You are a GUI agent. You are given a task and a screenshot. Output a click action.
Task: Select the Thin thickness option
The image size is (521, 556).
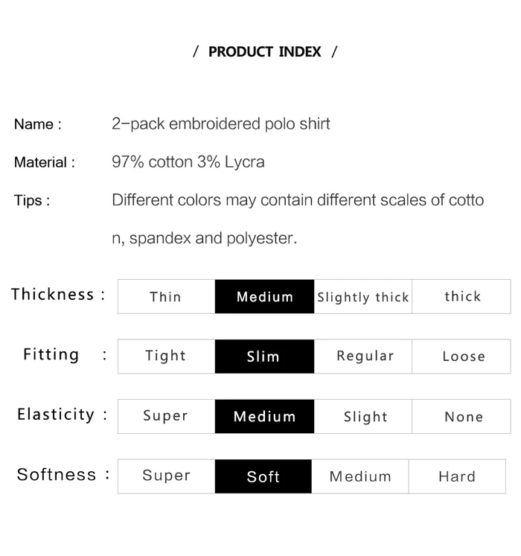(166, 296)
